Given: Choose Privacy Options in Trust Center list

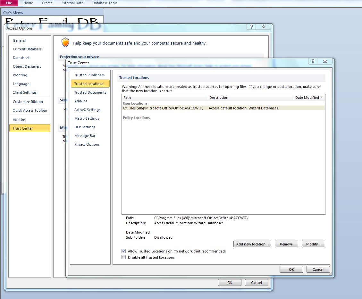Looking at the screenshot, I should point(87,144).
